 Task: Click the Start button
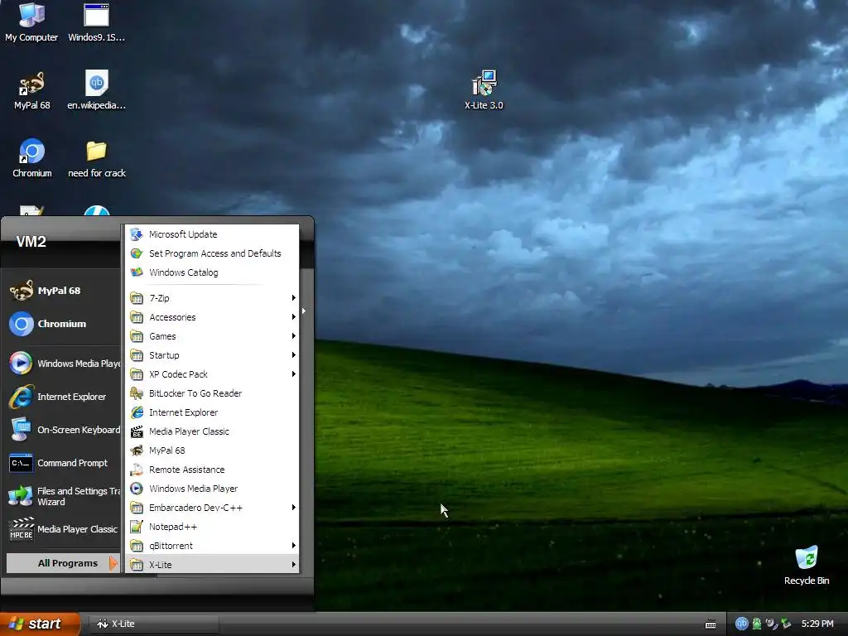point(40,624)
